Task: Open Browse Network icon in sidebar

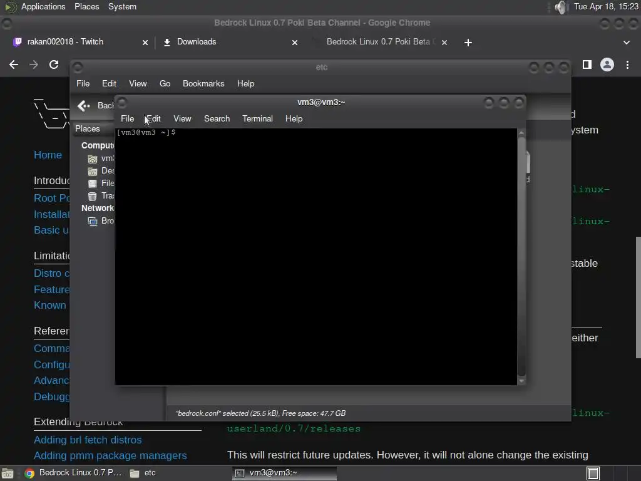Action: 93,221
